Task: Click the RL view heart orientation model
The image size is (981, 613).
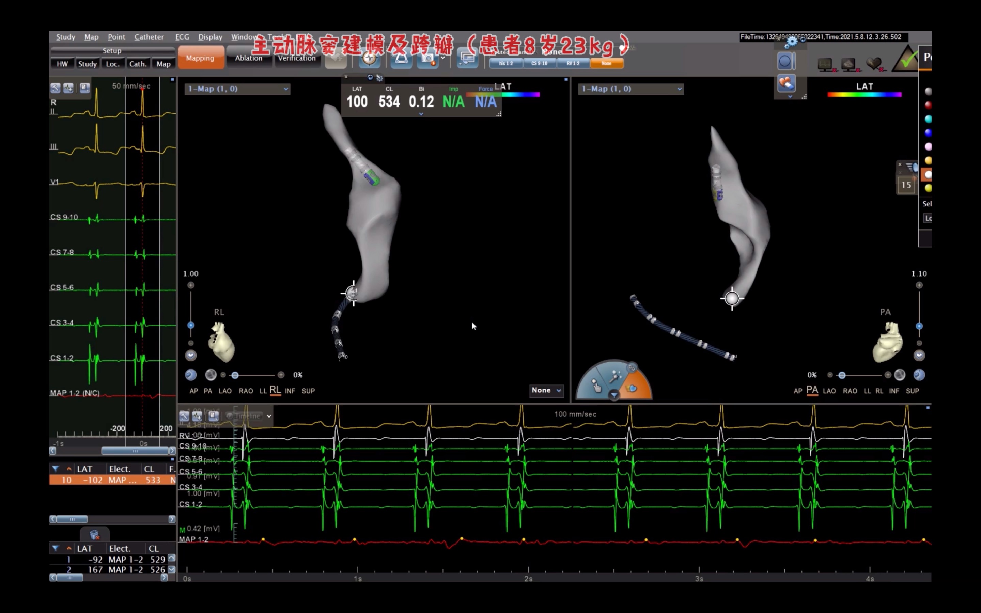Action: pyautogui.click(x=221, y=342)
